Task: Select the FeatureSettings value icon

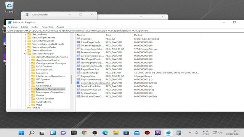Action: pos(79,53)
